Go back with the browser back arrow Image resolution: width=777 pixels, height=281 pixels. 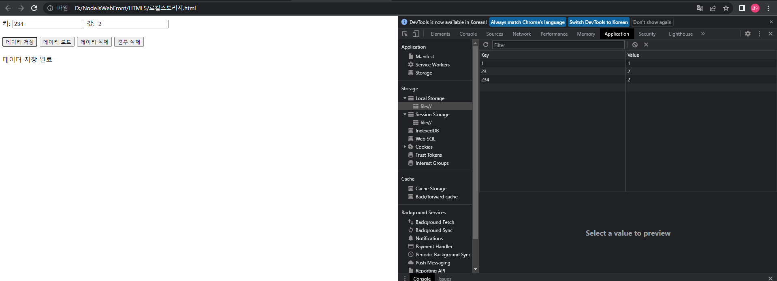(x=8, y=8)
